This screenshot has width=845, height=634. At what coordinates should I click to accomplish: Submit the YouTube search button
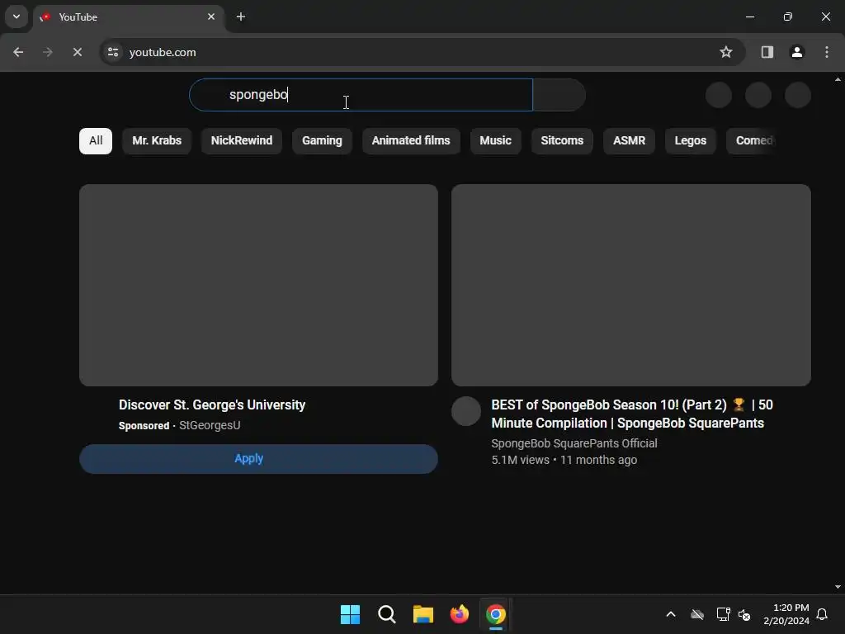[559, 95]
